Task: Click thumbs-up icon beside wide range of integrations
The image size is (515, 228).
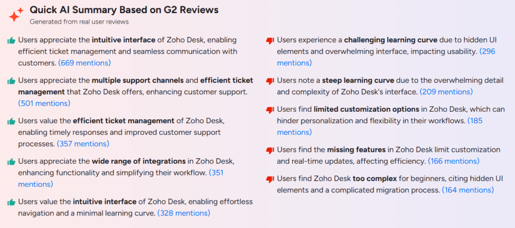Action: 12,161
